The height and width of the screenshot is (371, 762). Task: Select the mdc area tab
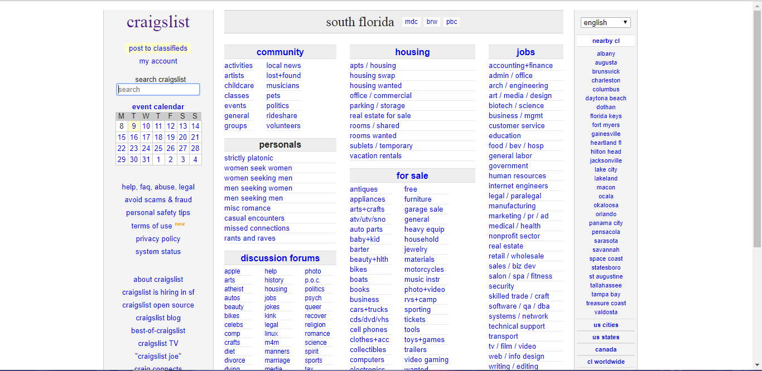coord(411,22)
